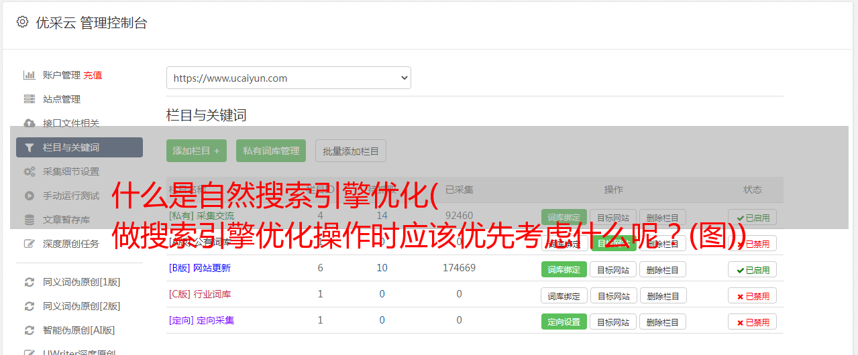This screenshot has width=858, height=355.
Task: Toggle 已启用 status for 采集交流
Action: pos(753,217)
